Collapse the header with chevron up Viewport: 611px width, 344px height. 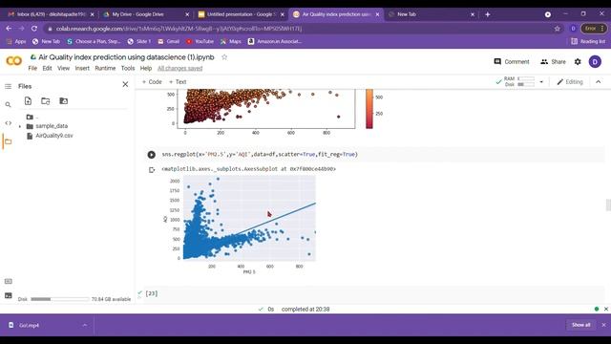599,82
